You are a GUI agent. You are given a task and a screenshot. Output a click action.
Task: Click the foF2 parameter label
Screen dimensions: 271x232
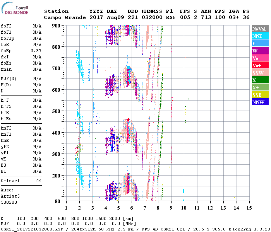click(6, 26)
